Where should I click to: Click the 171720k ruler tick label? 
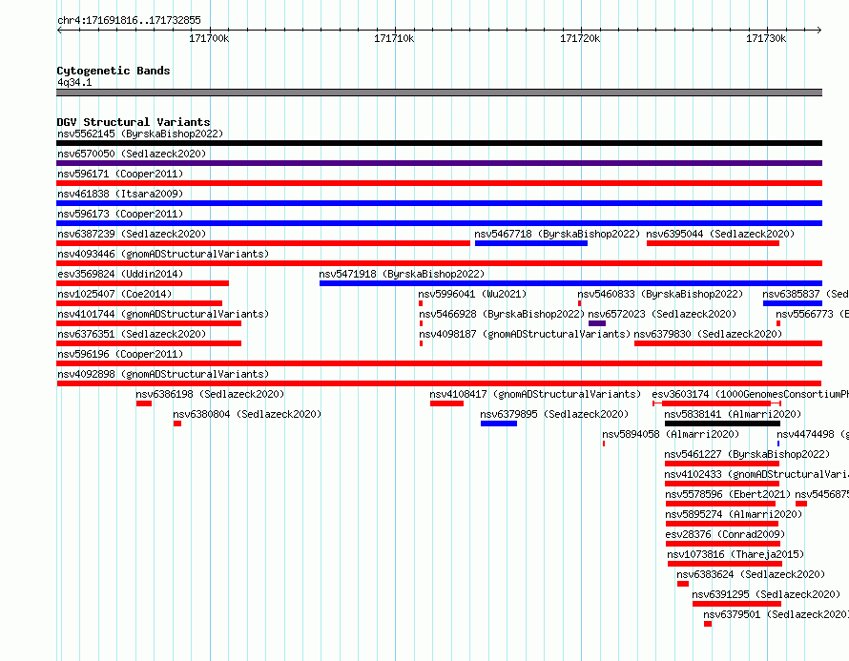(580, 38)
